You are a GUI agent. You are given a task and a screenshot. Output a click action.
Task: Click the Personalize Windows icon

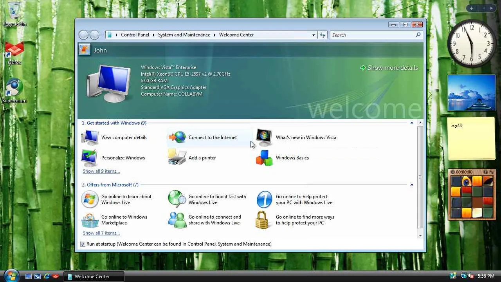pyautogui.click(x=90, y=158)
